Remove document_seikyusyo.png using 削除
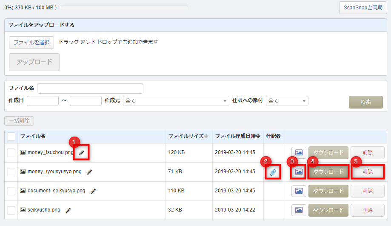391x226 pixels. 367,191
